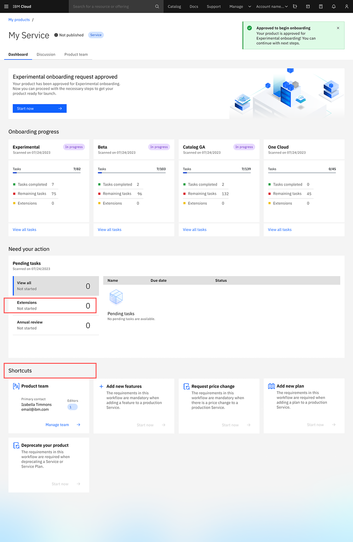Open the cost estimator calculator icon
353x542 pixels.
(320, 6)
